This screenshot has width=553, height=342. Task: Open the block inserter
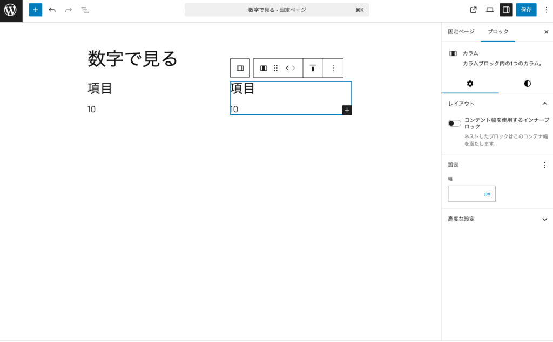(36, 10)
